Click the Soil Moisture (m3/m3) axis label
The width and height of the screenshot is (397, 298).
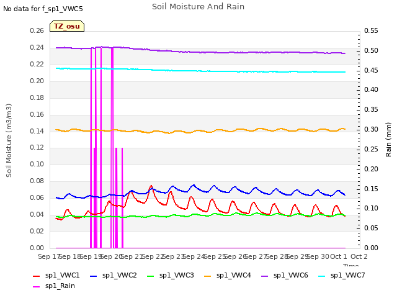9,140
